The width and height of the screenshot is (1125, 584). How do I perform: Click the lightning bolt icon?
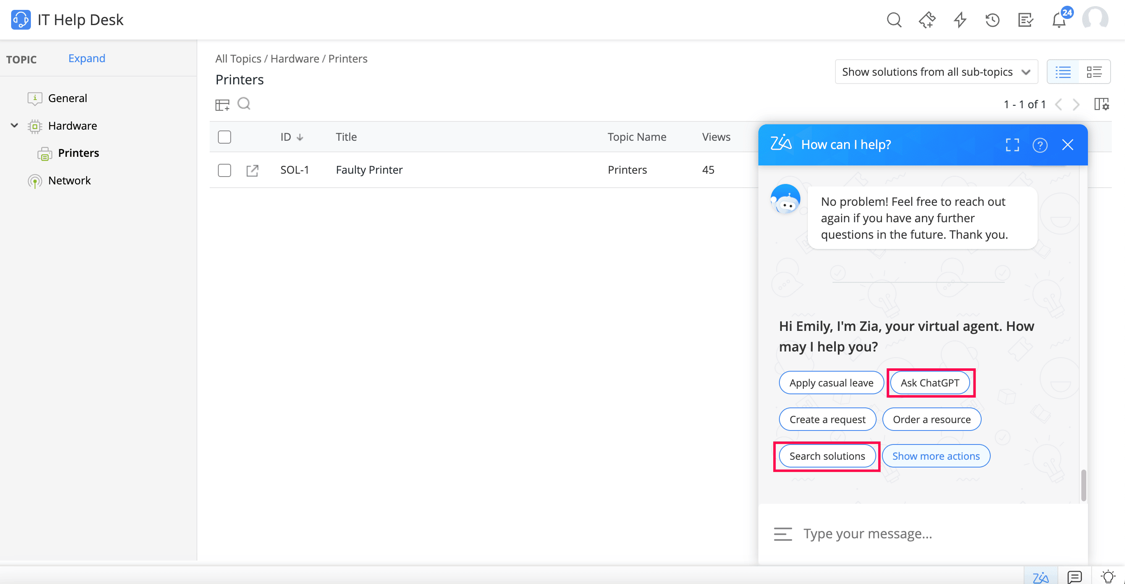[x=961, y=19]
